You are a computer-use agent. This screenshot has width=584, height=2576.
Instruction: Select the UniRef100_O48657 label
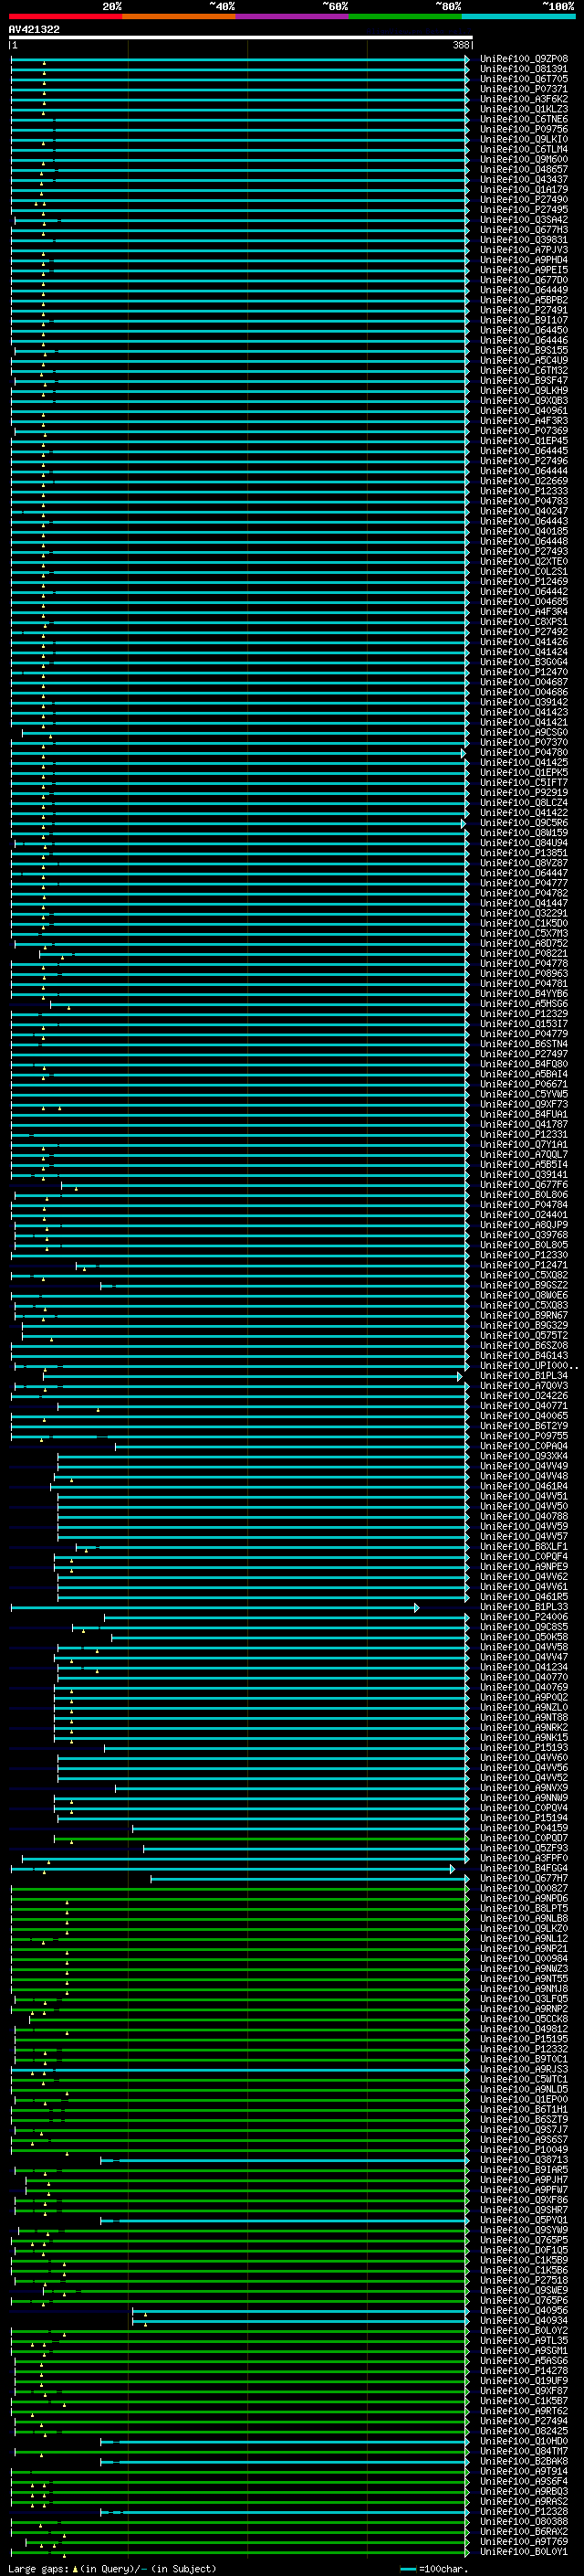(x=523, y=169)
